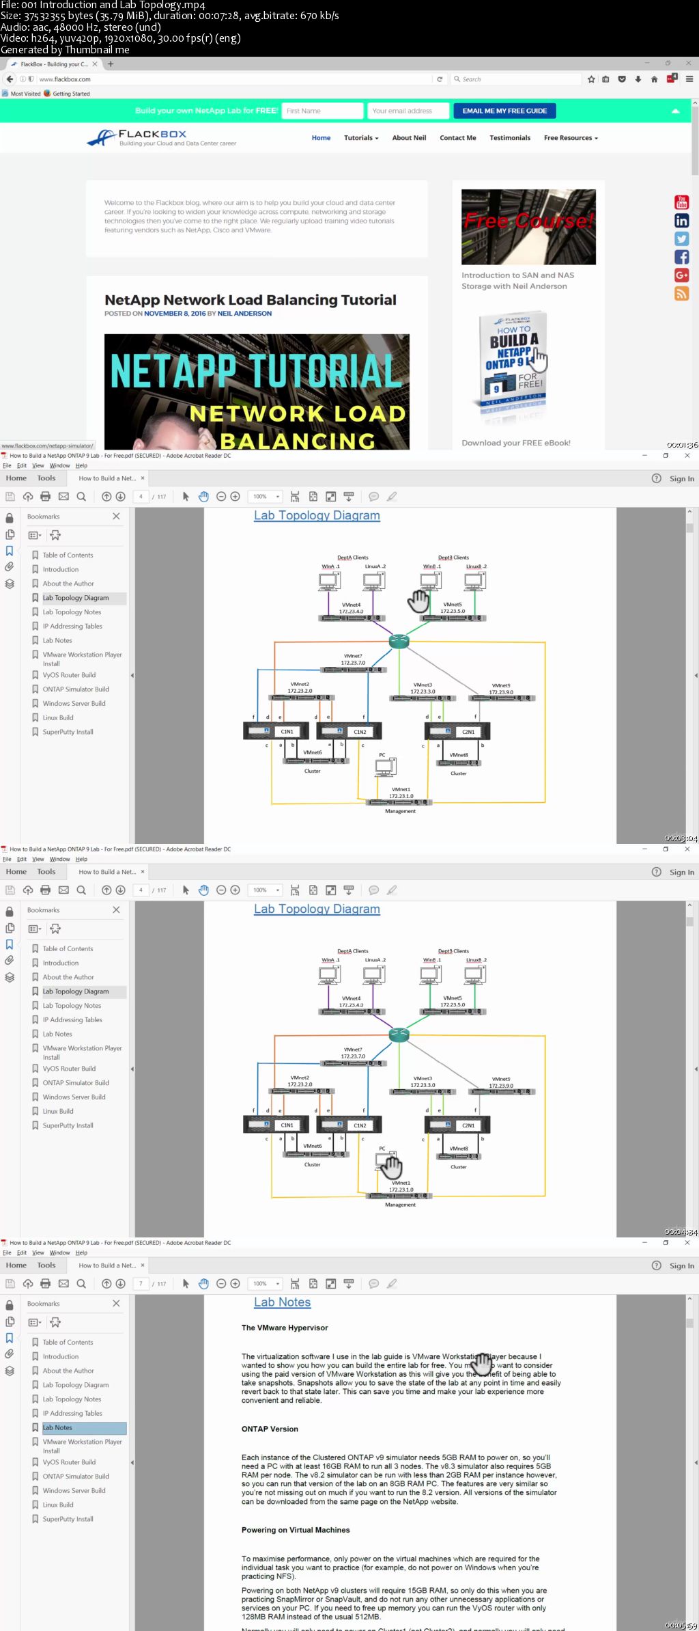Open Flackbox Google Plus social icon

[x=682, y=275]
